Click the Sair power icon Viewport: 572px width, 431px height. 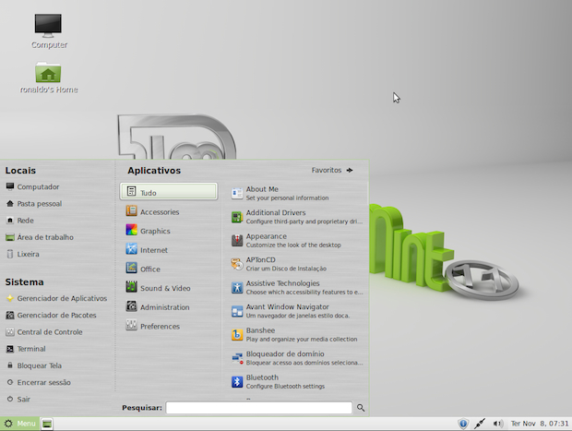coord(10,399)
